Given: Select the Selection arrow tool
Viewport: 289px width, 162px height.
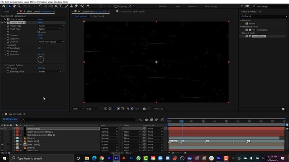Looking at the screenshot, I should (10, 6).
